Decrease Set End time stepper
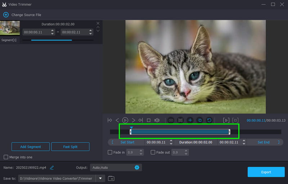 (x=244, y=144)
